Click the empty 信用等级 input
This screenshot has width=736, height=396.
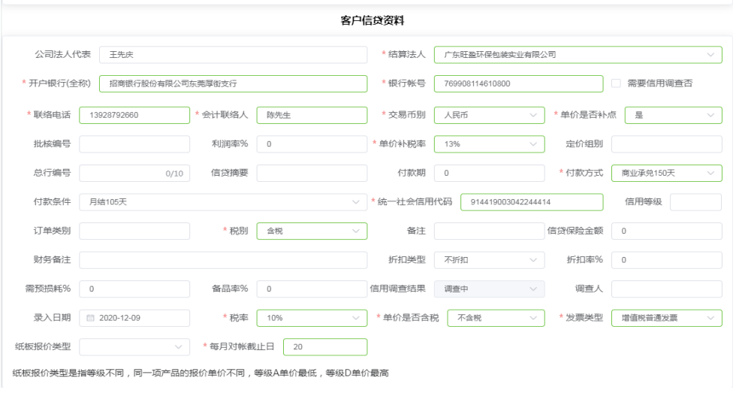coord(695,202)
